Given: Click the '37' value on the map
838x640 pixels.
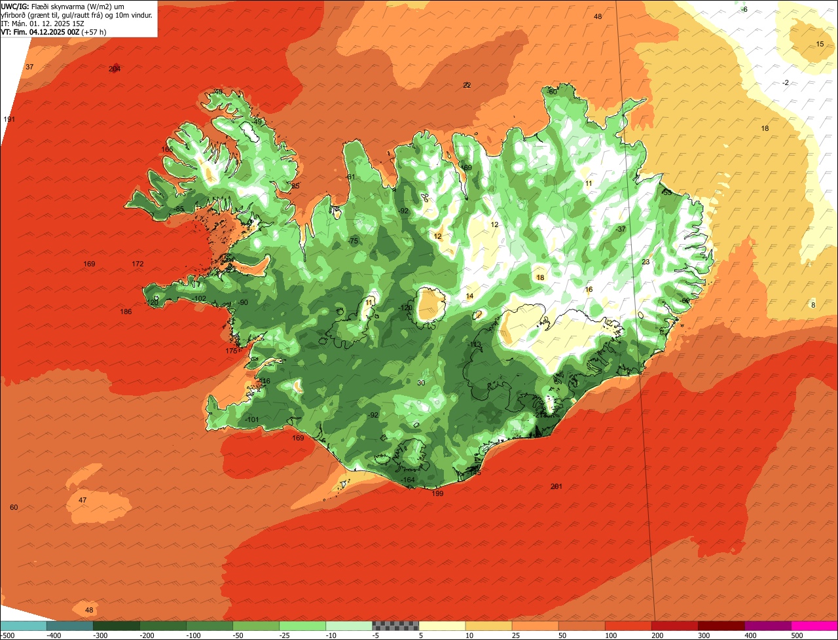Looking at the screenshot, I should point(29,67).
